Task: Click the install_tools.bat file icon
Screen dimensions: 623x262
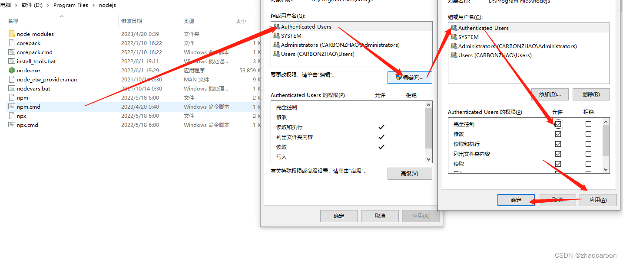Action: 12,61
